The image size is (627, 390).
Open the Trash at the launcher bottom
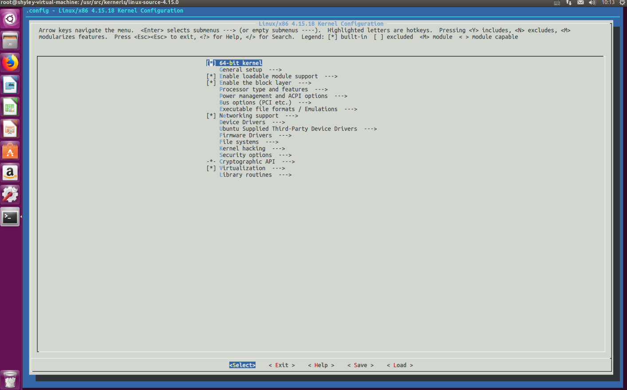click(10, 379)
